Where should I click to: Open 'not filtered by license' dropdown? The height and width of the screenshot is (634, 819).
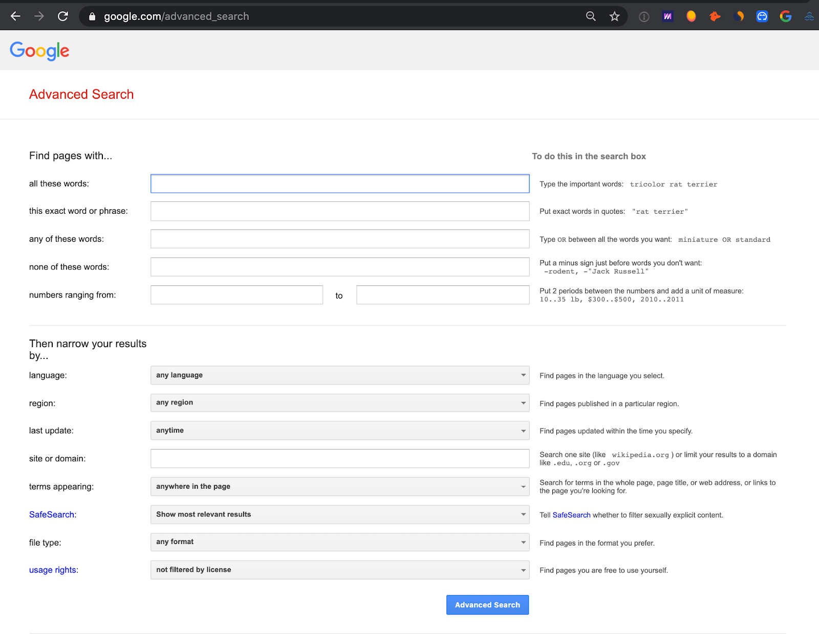pos(340,570)
